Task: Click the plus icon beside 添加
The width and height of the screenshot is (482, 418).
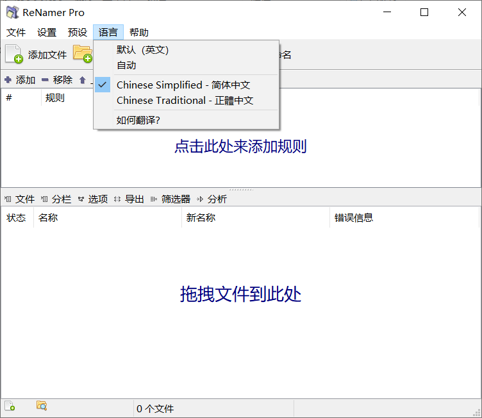Action: (8, 80)
